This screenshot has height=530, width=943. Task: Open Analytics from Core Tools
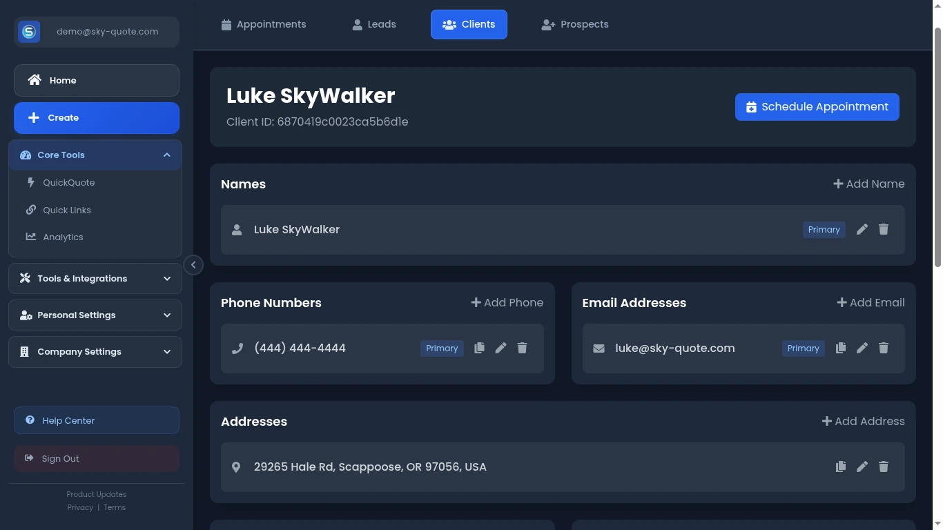pos(63,237)
